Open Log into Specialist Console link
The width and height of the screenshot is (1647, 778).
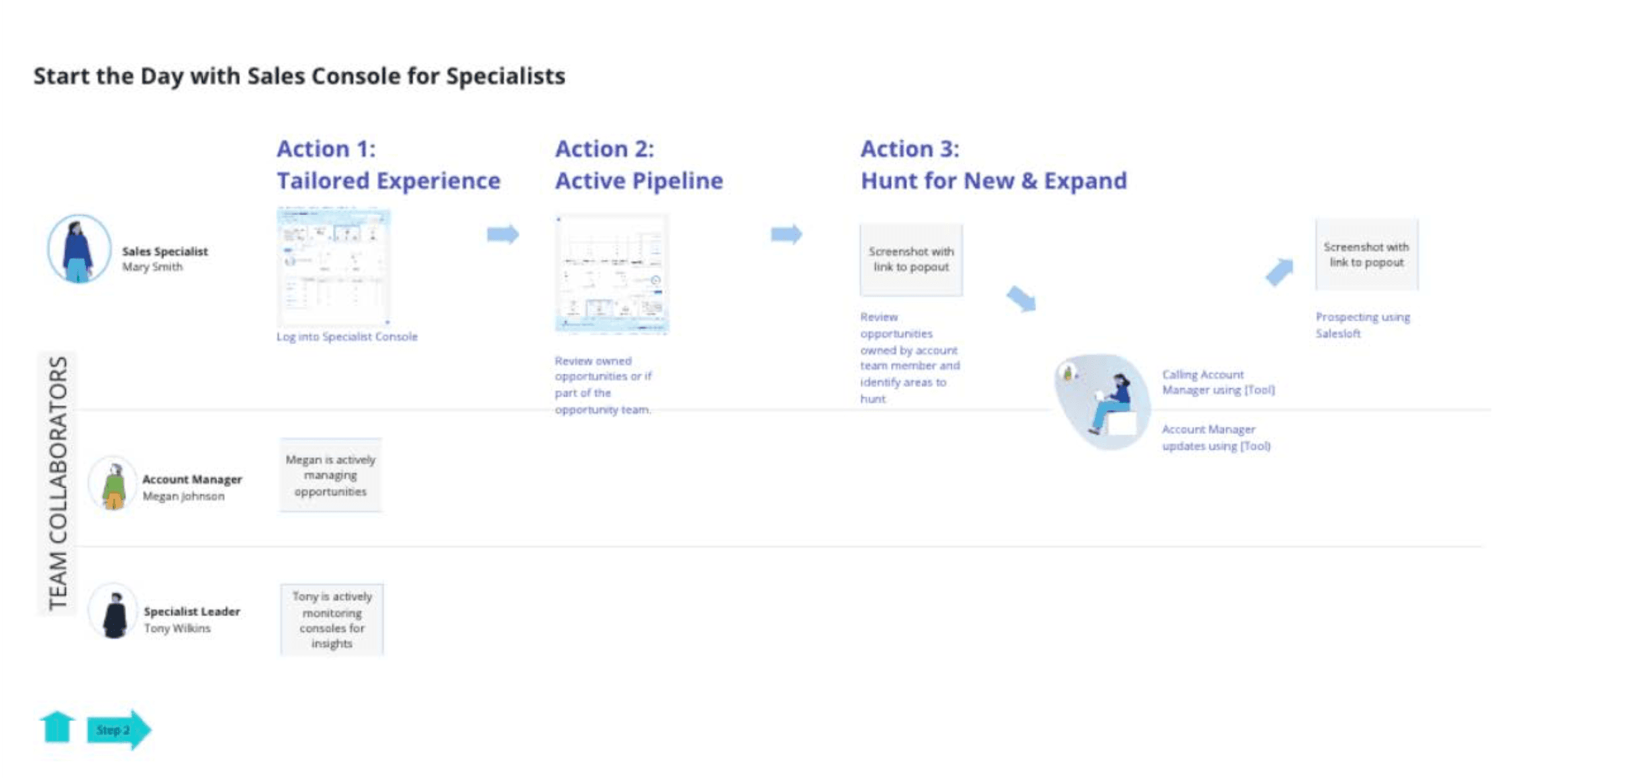click(x=347, y=336)
